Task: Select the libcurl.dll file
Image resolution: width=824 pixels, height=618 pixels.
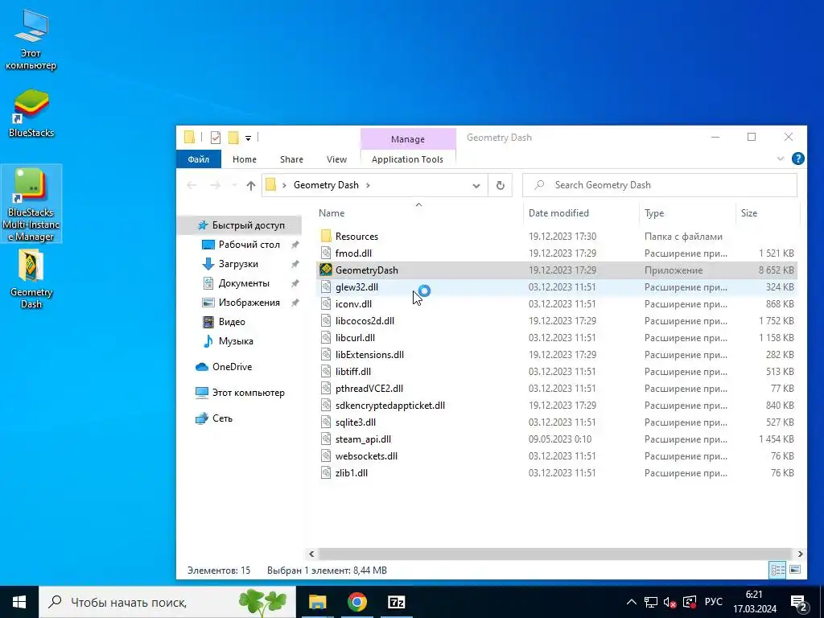Action: point(355,337)
